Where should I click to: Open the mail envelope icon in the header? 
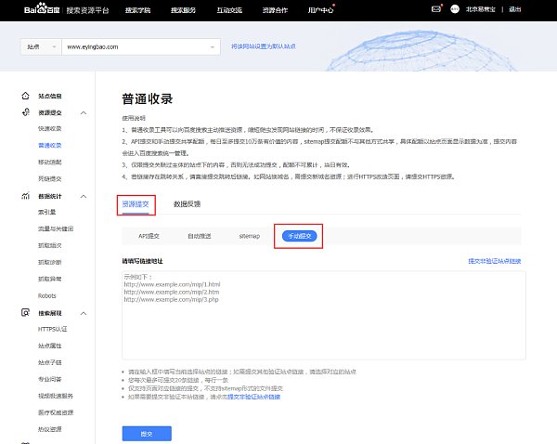(x=436, y=9)
